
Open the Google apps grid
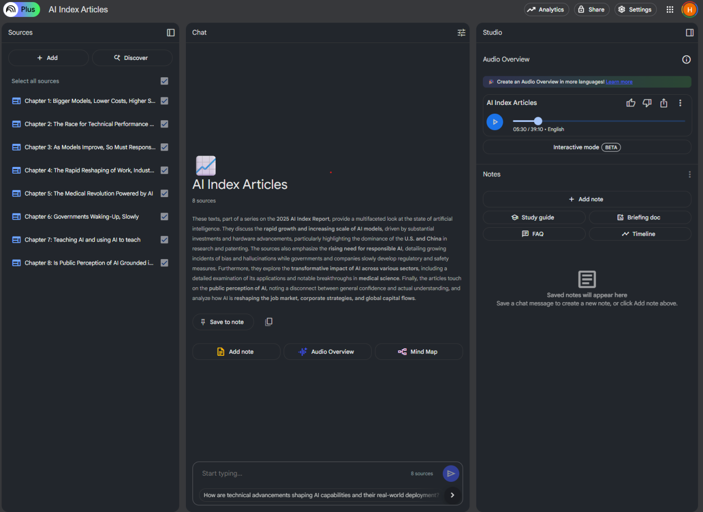(x=670, y=10)
